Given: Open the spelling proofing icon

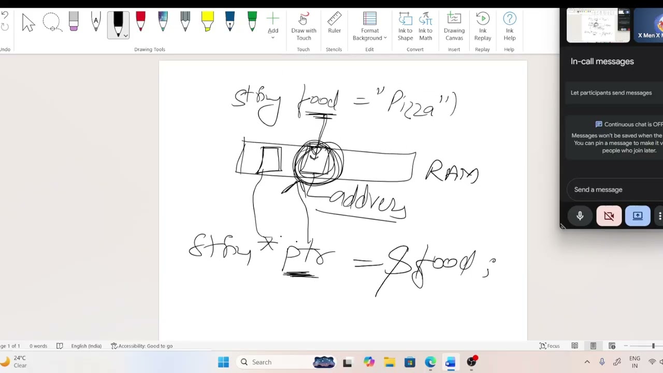Looking at the screenshot, I should (60, 346).
